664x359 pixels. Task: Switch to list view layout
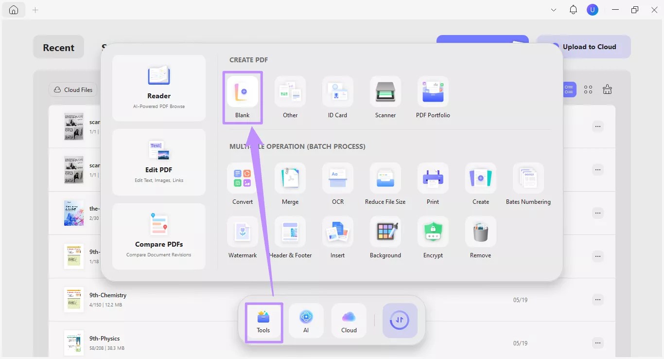point(569,90)
